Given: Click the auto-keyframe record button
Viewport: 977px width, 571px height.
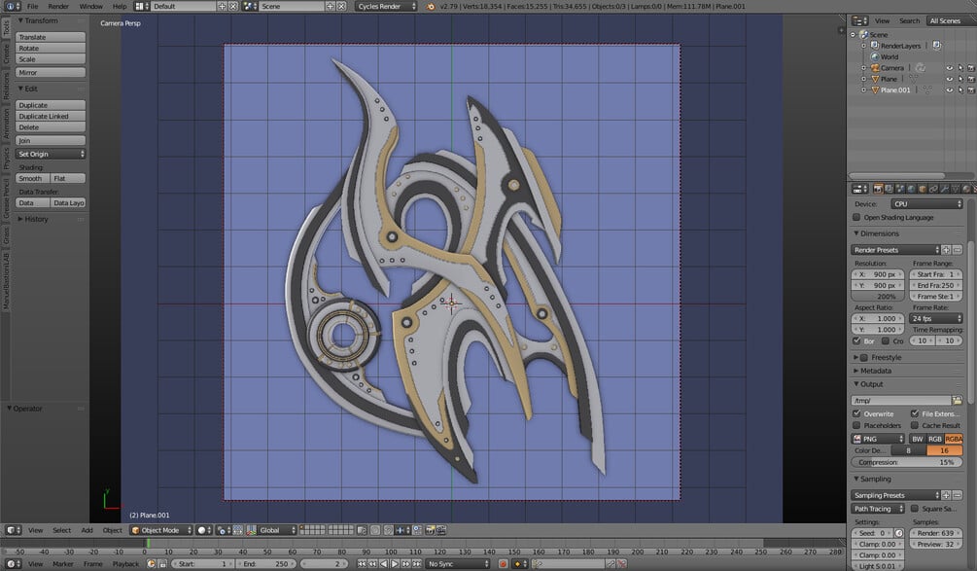Looking at the screenshot, I should (x=504, y=564).
